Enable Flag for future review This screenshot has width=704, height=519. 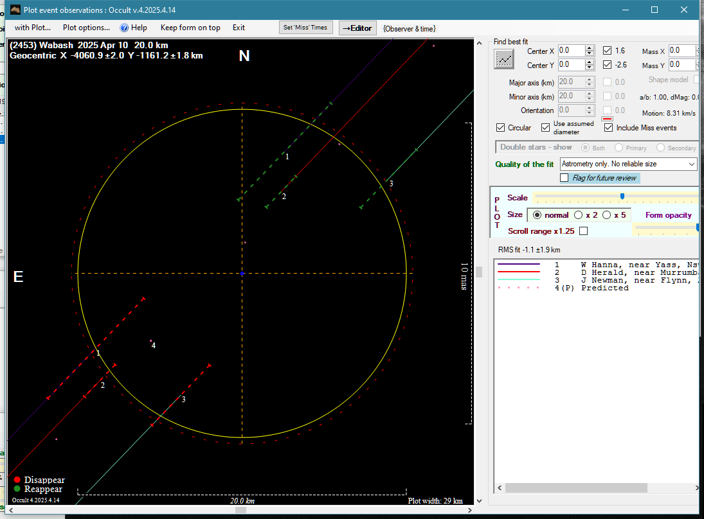click(564, 178)
